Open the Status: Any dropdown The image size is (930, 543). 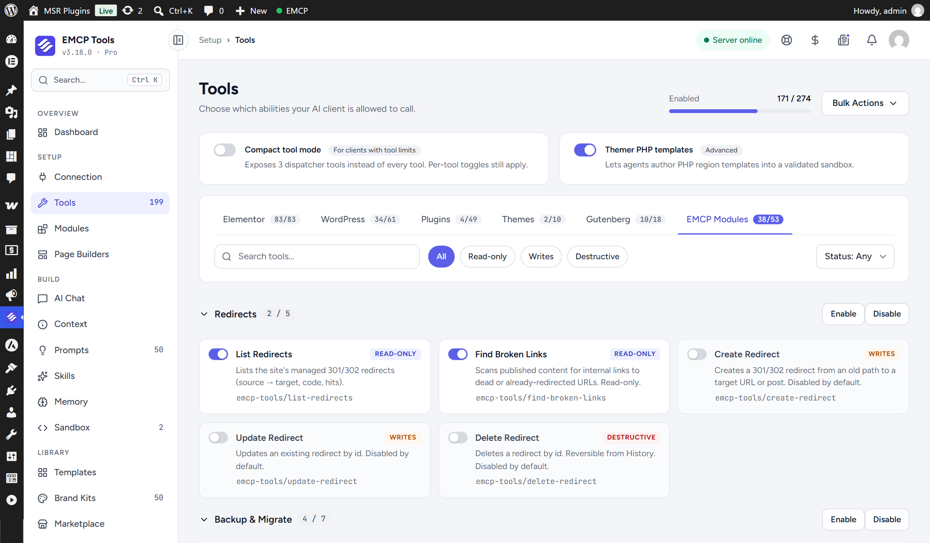(855, 257)
